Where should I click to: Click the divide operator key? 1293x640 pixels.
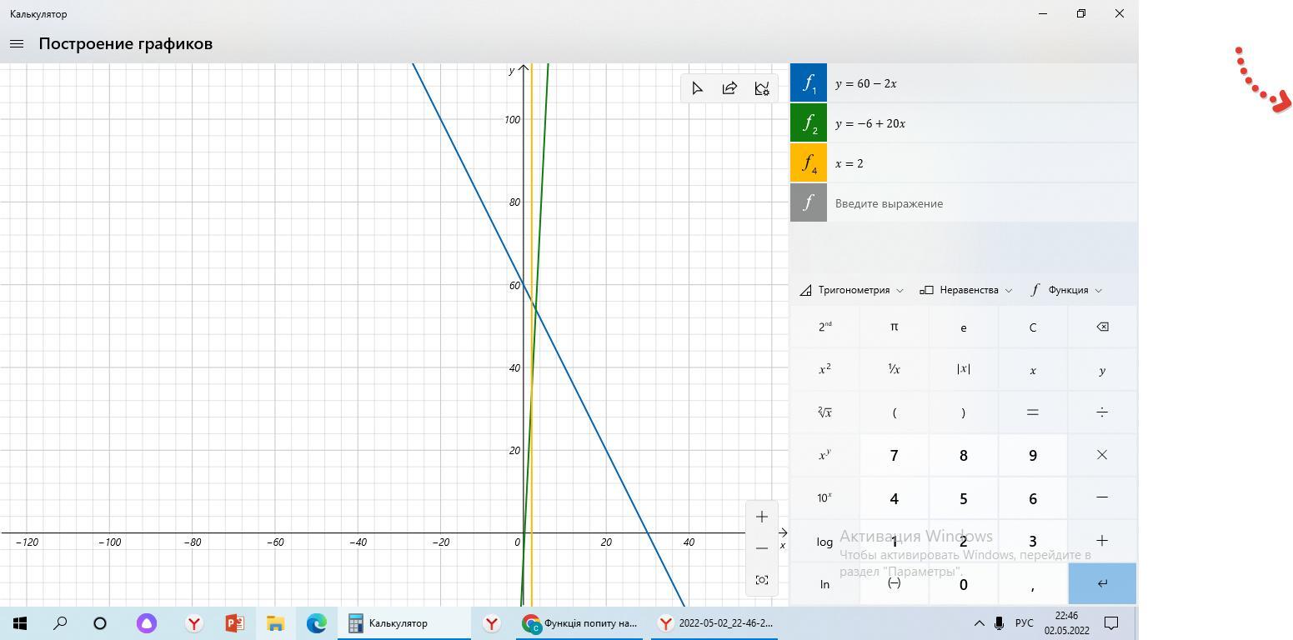pyautogui.click(x=1102, y=412)
